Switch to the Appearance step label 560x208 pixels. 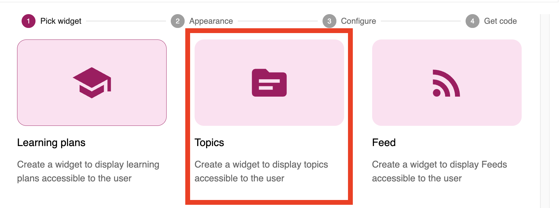coord(211,21)
